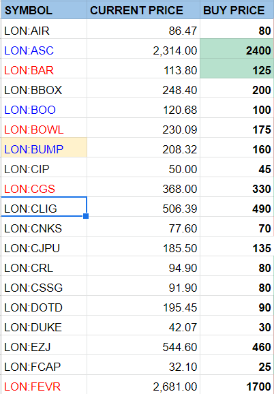
Task: Select buy price 80 for LON:AIR
Action: point(237,29)
